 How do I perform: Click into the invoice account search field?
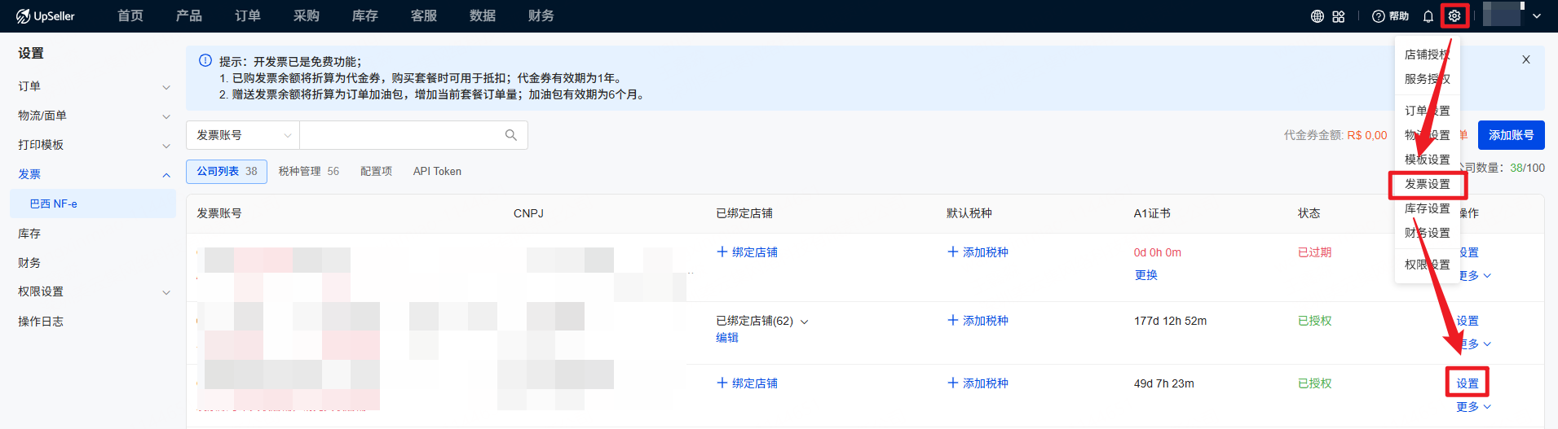399,135
